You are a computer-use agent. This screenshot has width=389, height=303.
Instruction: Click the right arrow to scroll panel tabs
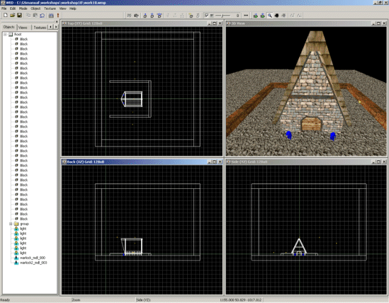point(55,27)
